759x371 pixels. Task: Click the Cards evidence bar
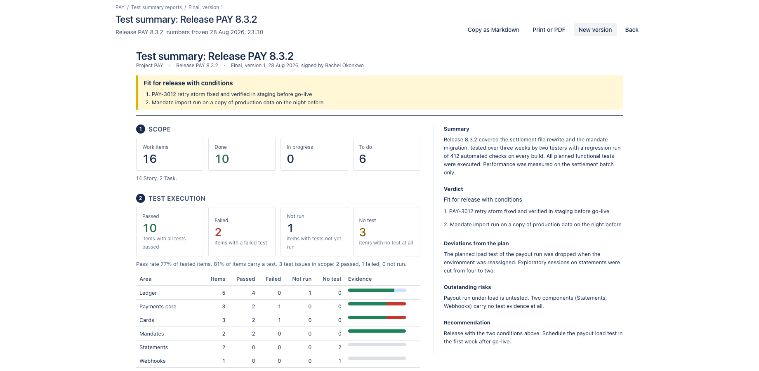coord(377,317)
